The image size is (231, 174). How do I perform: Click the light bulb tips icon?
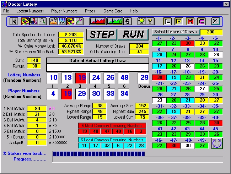141,21
